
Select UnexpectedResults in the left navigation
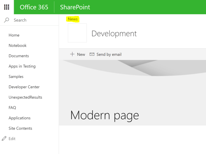25,97
